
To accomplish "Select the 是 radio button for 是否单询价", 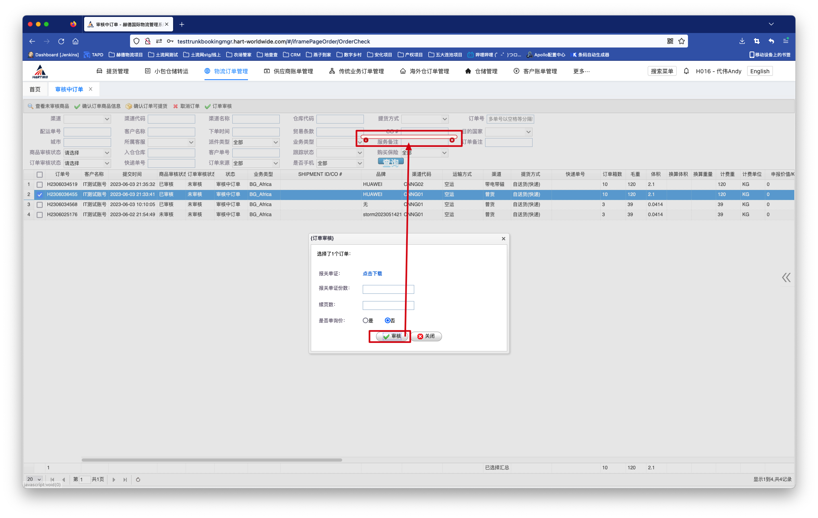I will point(366,320).
